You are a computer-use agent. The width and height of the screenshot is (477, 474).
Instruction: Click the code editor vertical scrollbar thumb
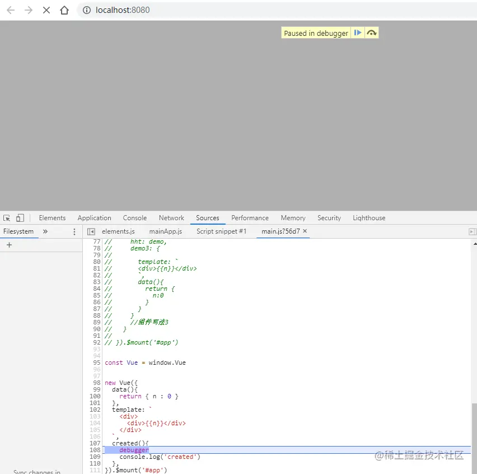pyautogui.click(x=474, y=438)
